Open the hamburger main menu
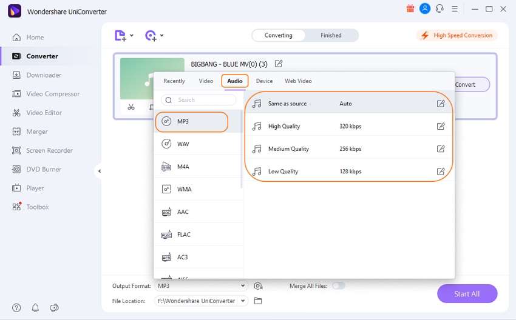Image resolution: width=516 pixels, height=320 pixels. click(455, 9)
